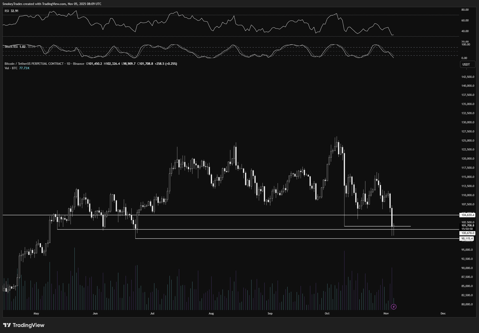Click the 95,000.0 price axis label
Image resolution: width=479 pixels, height=333 pixels.
click(467, 250)
